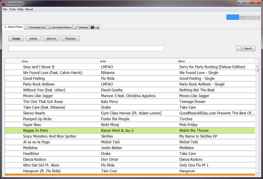
Task: Select Take Care (feat. Rihanna) song
Action: 44,107
